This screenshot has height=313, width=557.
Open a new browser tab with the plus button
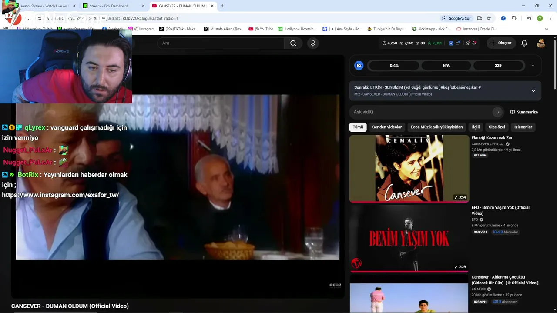223,6
